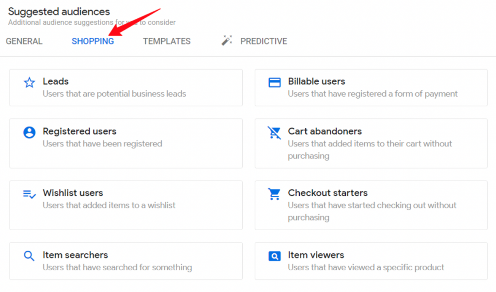Select the Templates tab

click(x=167, y=42)
